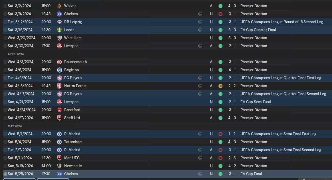The height and width of the screenshot is (180, 332).
Task: Click the Brighton club badge icon
Action: [59, 70]
